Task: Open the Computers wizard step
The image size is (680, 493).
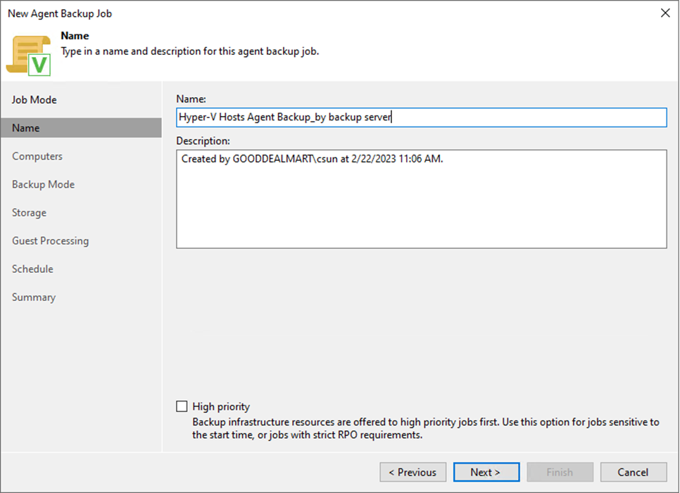Action: point(37,156)
